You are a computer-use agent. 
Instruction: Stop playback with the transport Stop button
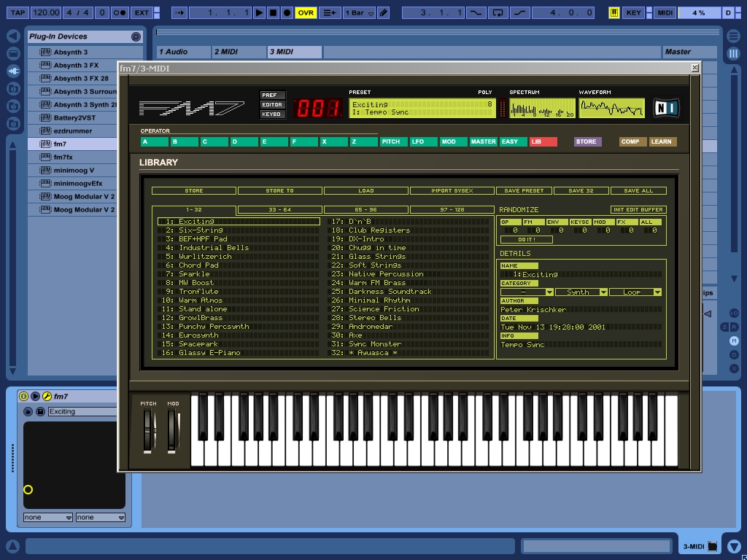click(x=273, y=13)
